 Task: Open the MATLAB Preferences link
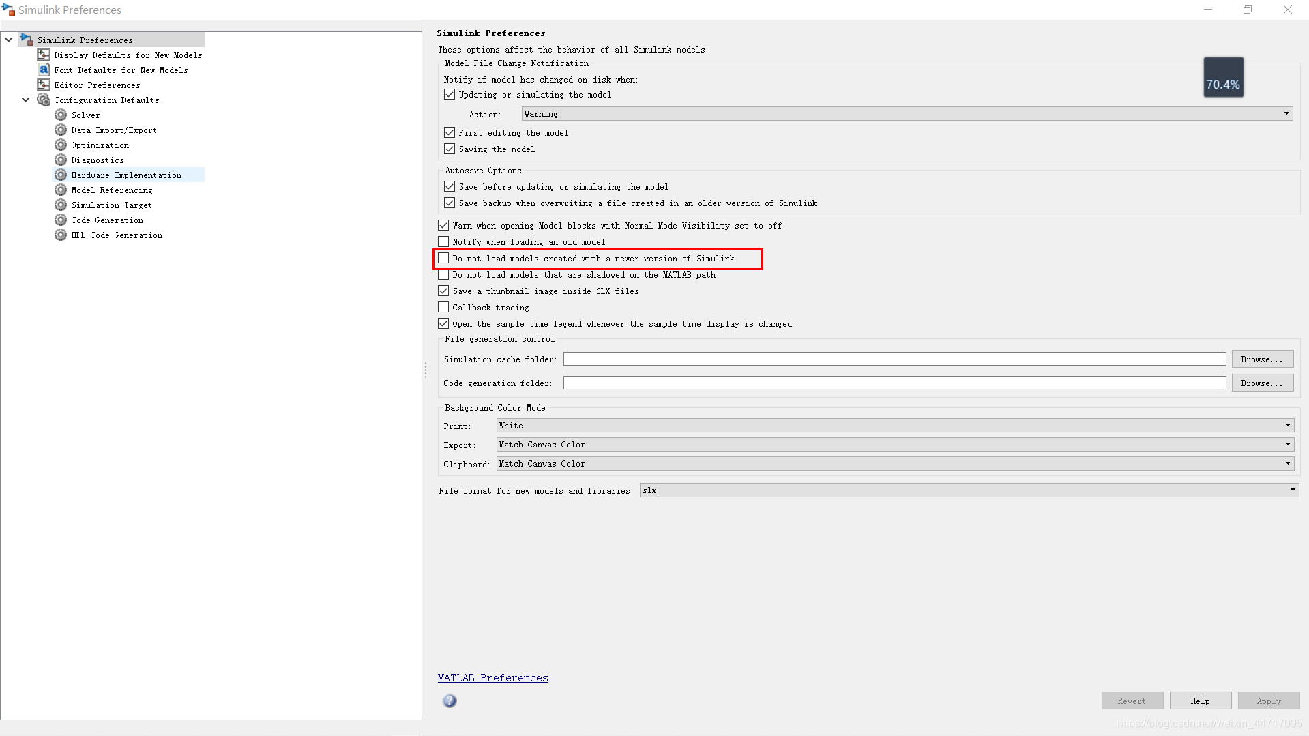click(x=492, y=677)
